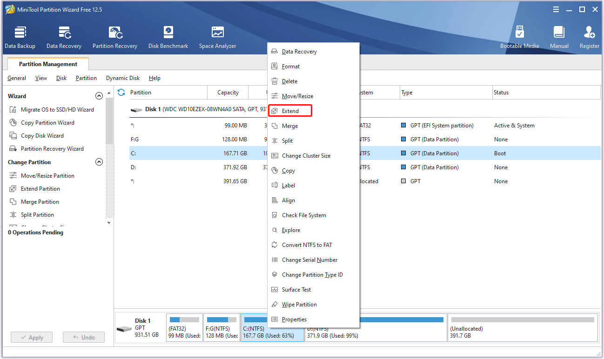Choose Change Partition Type ID

point(313,275)
